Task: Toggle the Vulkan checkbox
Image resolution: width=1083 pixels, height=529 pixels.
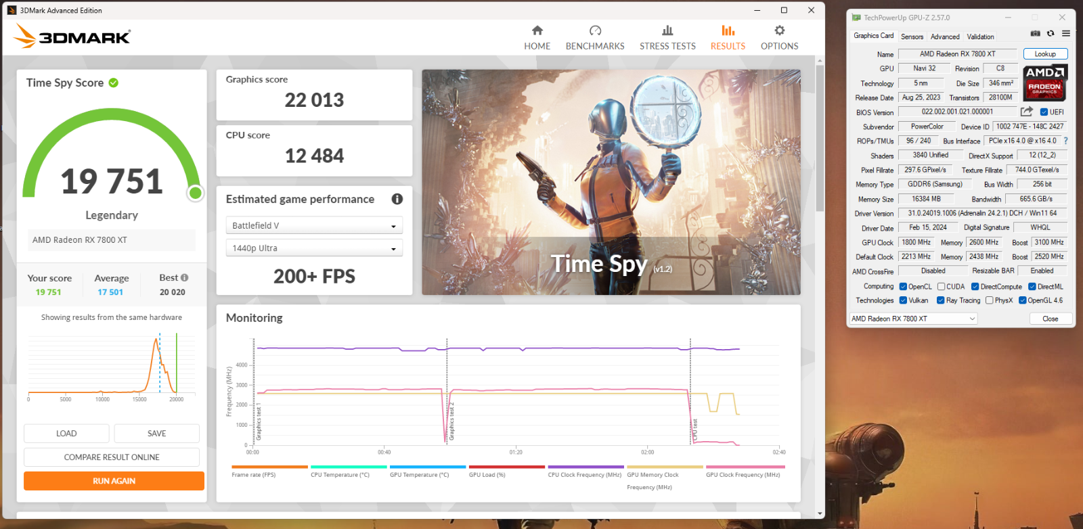Action: (x=903, y=300)
